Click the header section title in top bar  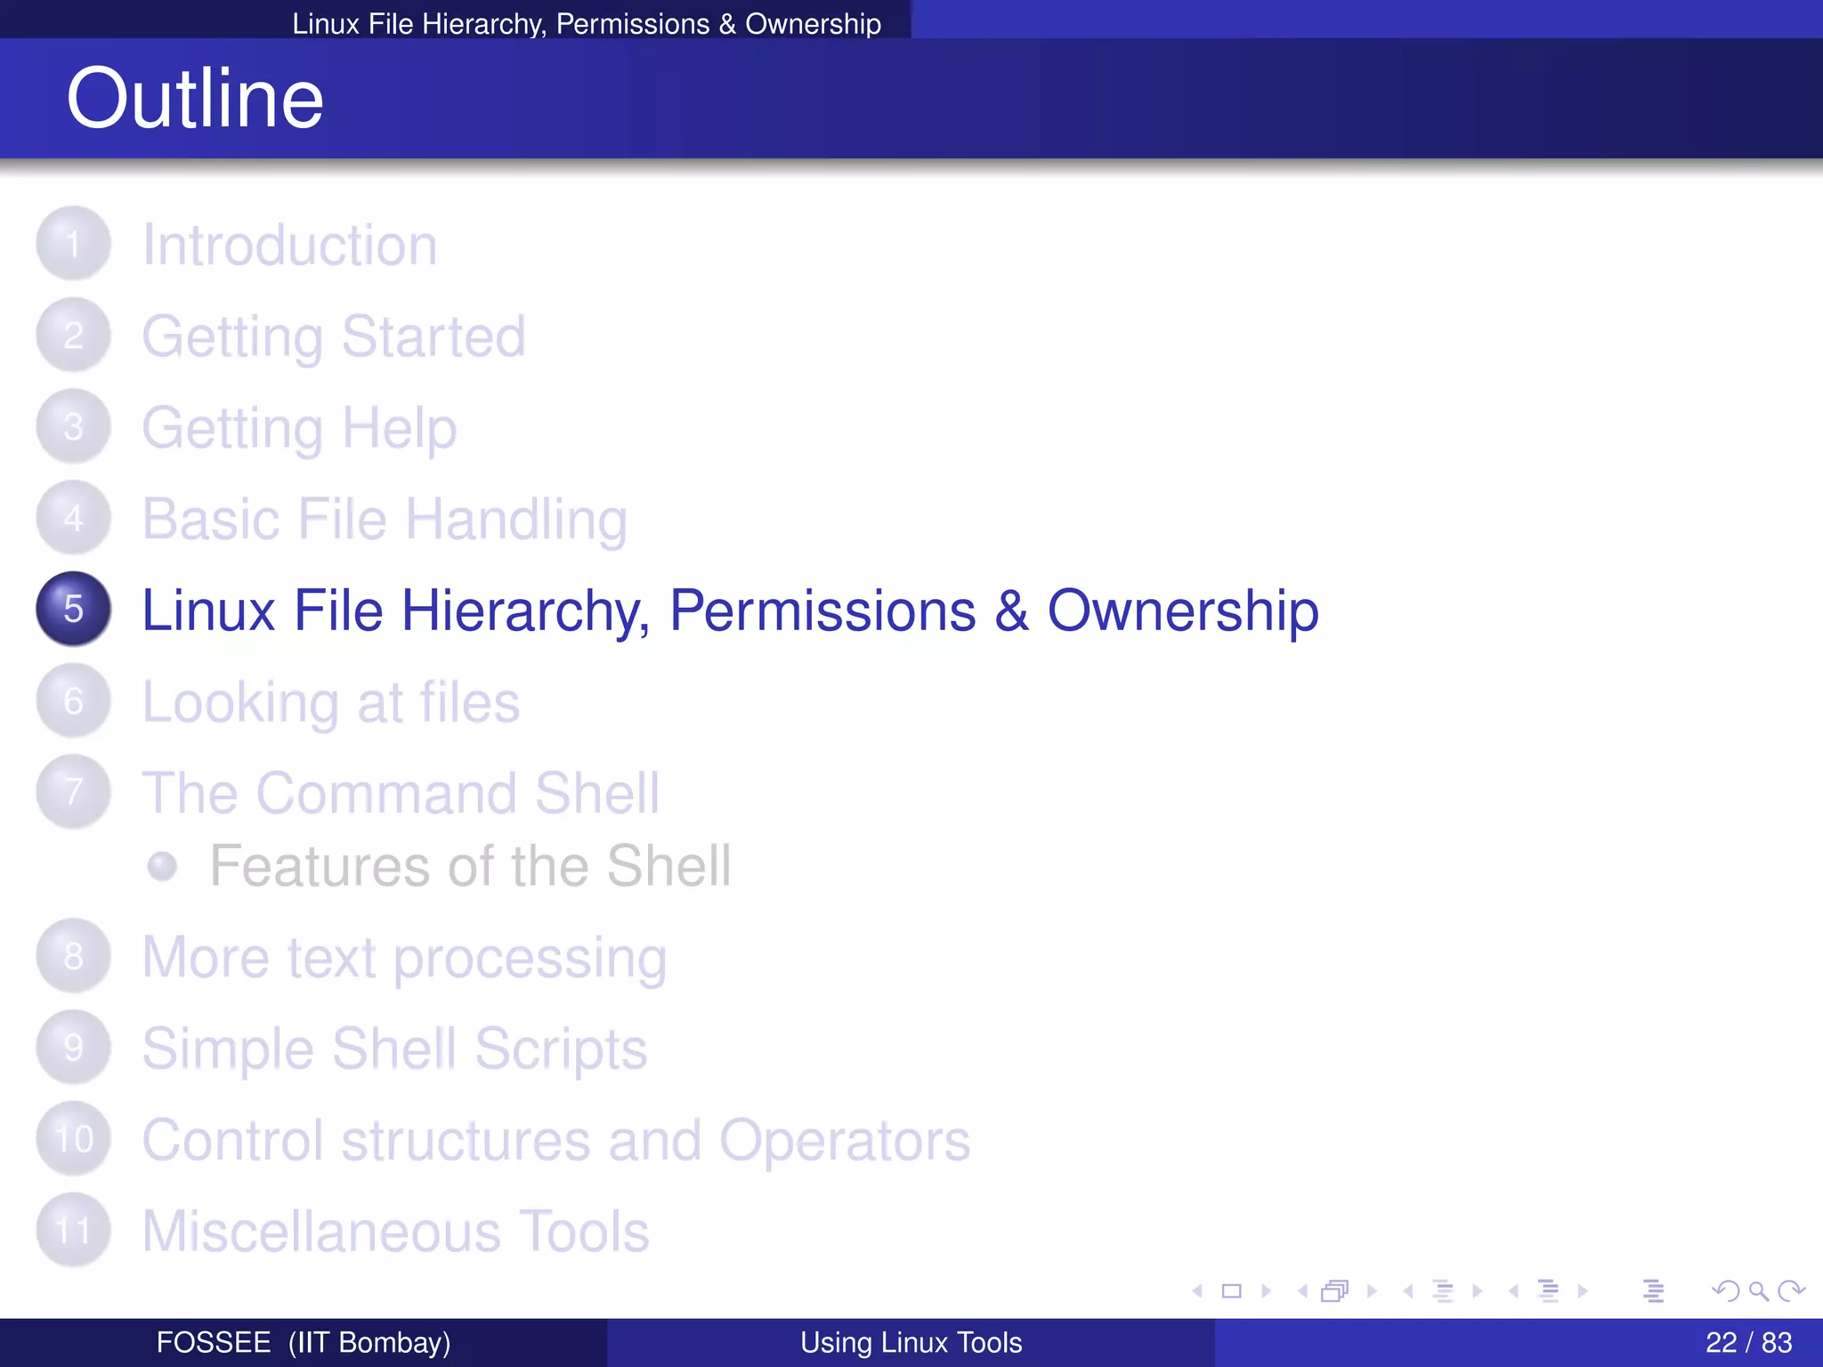tap(587, 24)
